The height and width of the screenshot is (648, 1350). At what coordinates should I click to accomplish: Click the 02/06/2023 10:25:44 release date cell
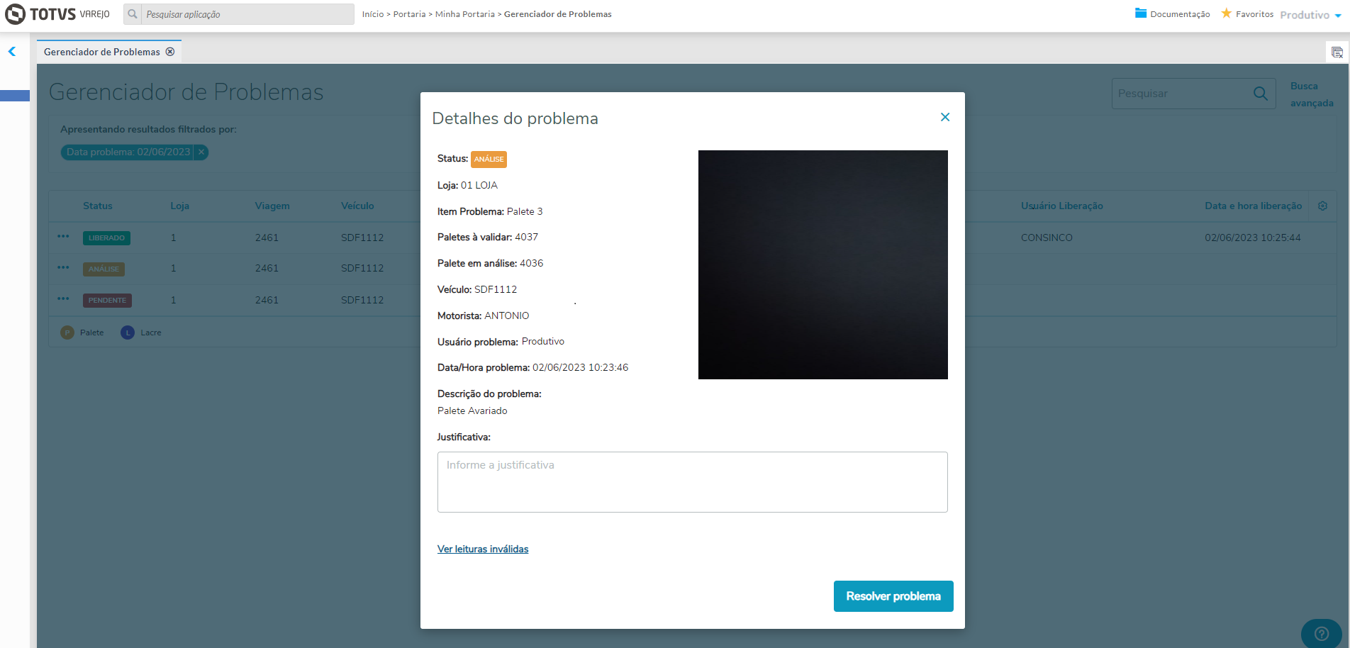(1253, 238)
